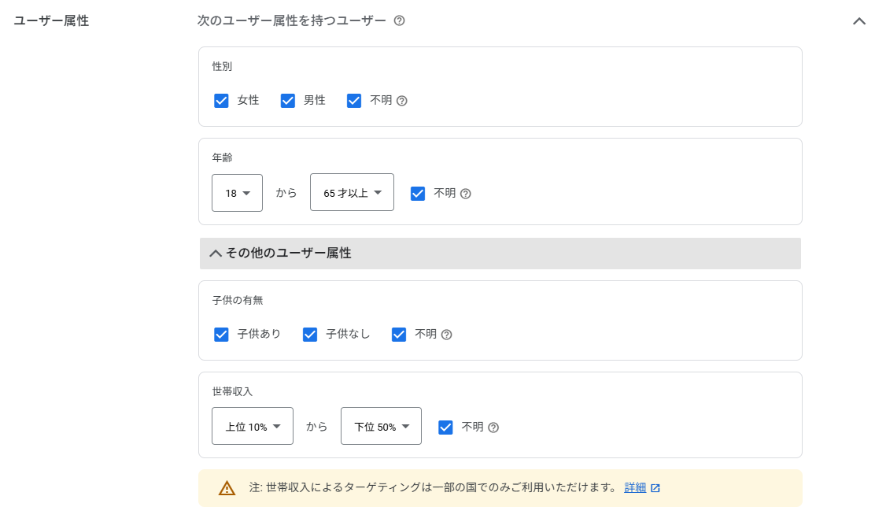Click help icon beside age 不明
This screenshot has height=522, width=875.
pos(465,194)
